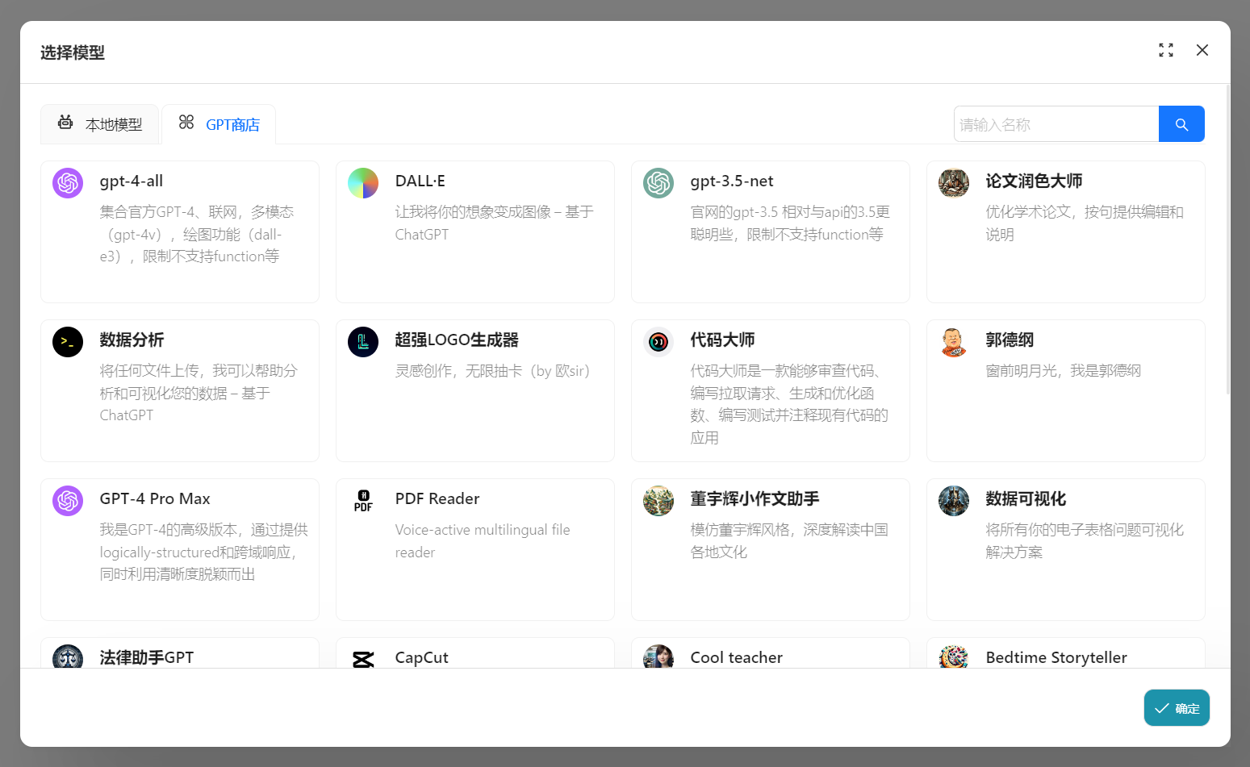This screenshot has width=1250, height=767.
Task: Toggle fullscreen for the dialog
Action: click(1166, 50)
